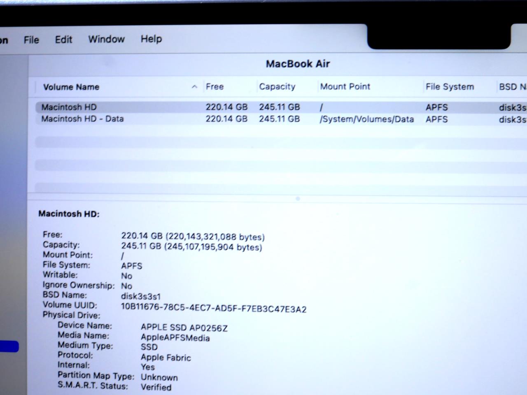Click the BSD Name value disk3s3s1
Screen dimensions: 527x395
(141, 296)
